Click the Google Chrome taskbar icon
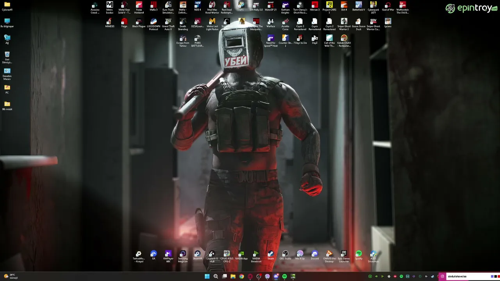This screenshot has height=281, width=500. 241,276
